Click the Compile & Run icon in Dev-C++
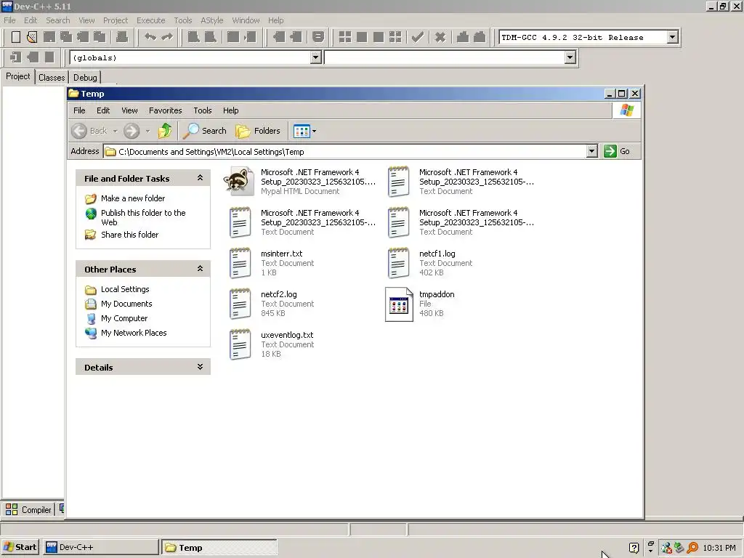The width and height of the screenshot is (744, 558). pos(378,37)
